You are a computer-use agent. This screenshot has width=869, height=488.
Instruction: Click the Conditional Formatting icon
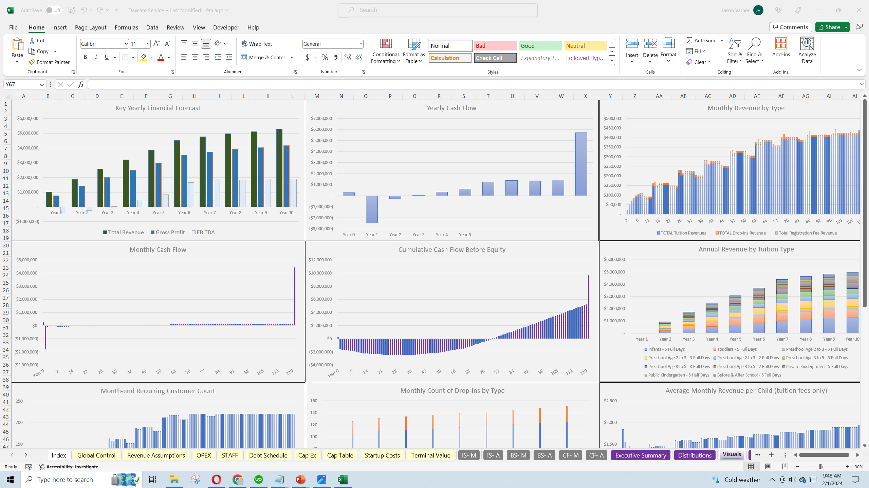tap(385, 44)
